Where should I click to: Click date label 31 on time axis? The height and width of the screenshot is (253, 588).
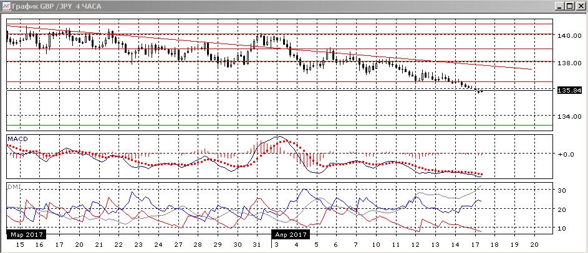[256, 245]
